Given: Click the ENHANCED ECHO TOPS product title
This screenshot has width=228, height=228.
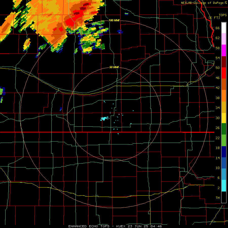Looking at the screenshot, I should click(x=89, y=226).
